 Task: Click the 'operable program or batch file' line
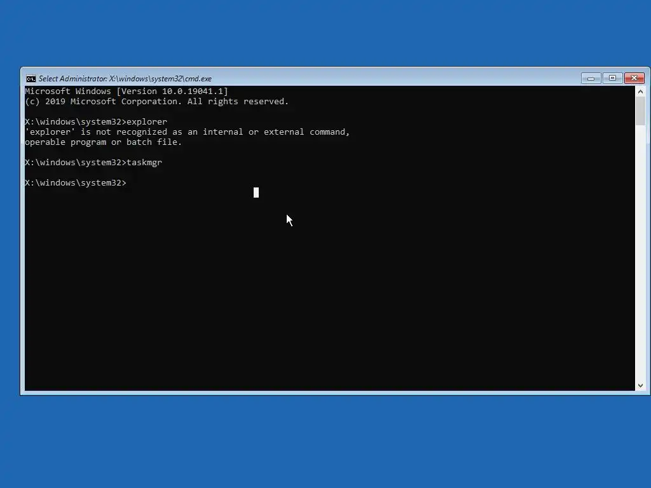click(104, 142)
